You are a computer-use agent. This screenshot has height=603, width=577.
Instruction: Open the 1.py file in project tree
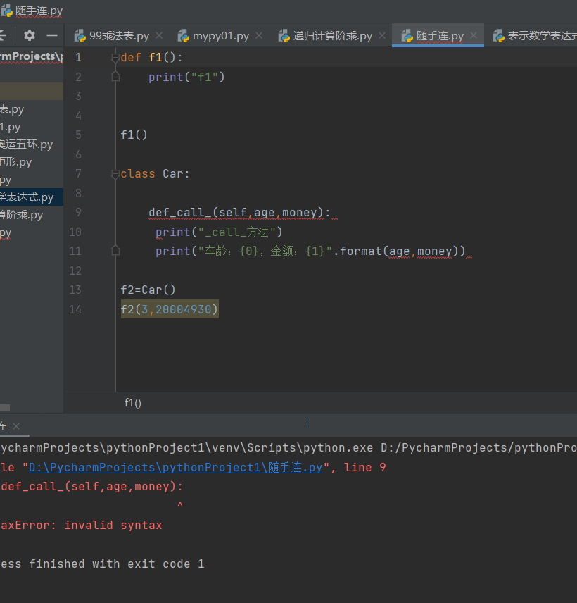pos(11,127)
